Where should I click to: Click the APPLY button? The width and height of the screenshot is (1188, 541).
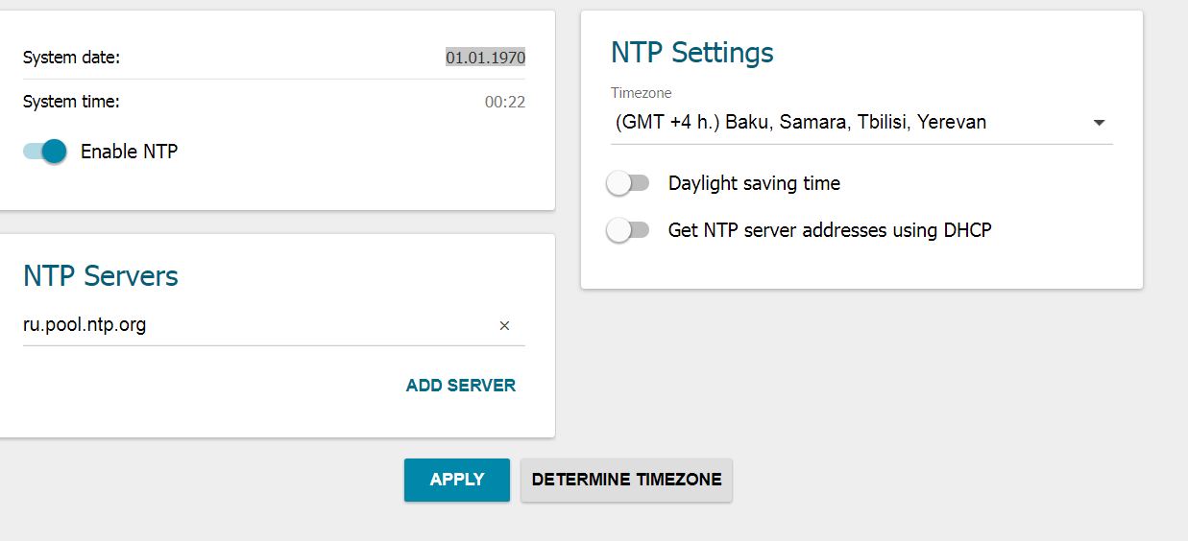[456, 480]
